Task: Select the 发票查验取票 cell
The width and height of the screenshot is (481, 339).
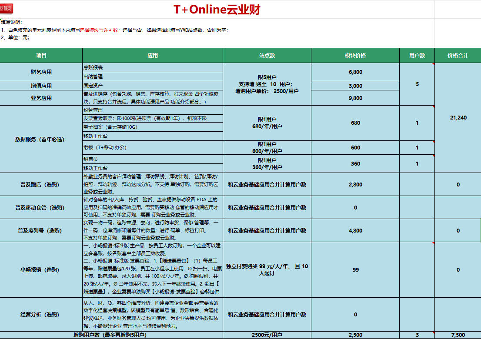Action: coord(153,118)
